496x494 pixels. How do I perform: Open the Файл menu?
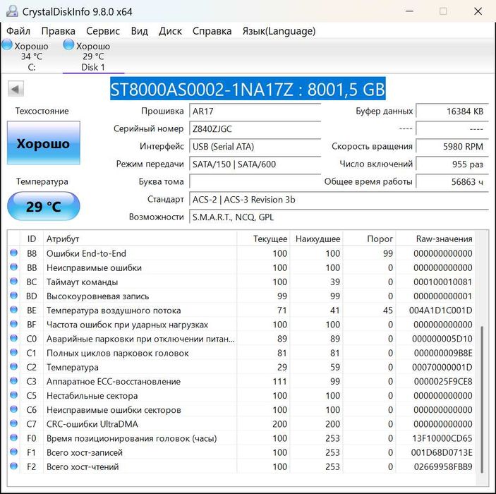tap(18, 31)
